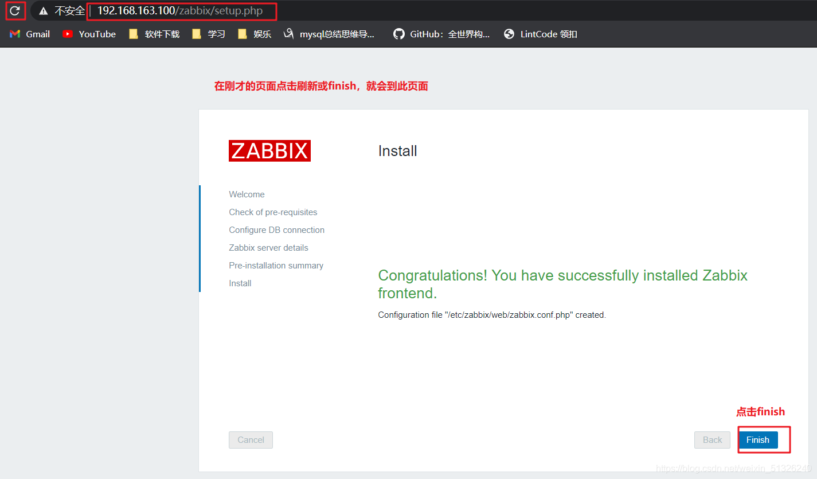Click the 不安全 security label
The image size is (817, 479).
(69, 11)
